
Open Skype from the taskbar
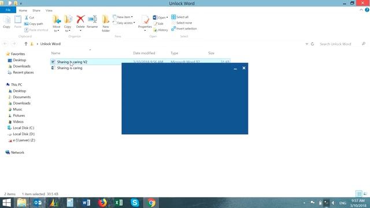coord(135,203)
